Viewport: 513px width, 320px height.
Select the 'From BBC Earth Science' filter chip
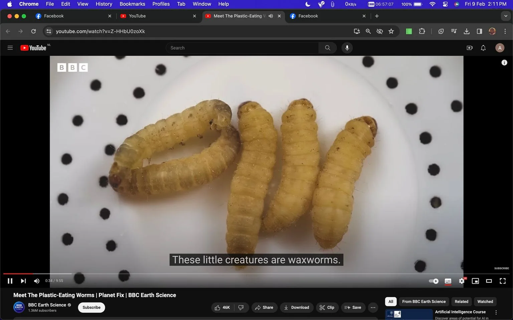(424, 301)
